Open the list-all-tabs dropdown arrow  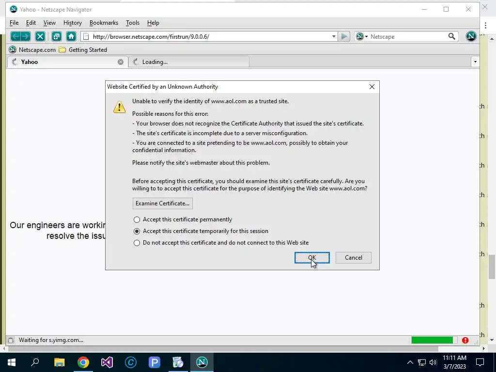click(475, 62)
